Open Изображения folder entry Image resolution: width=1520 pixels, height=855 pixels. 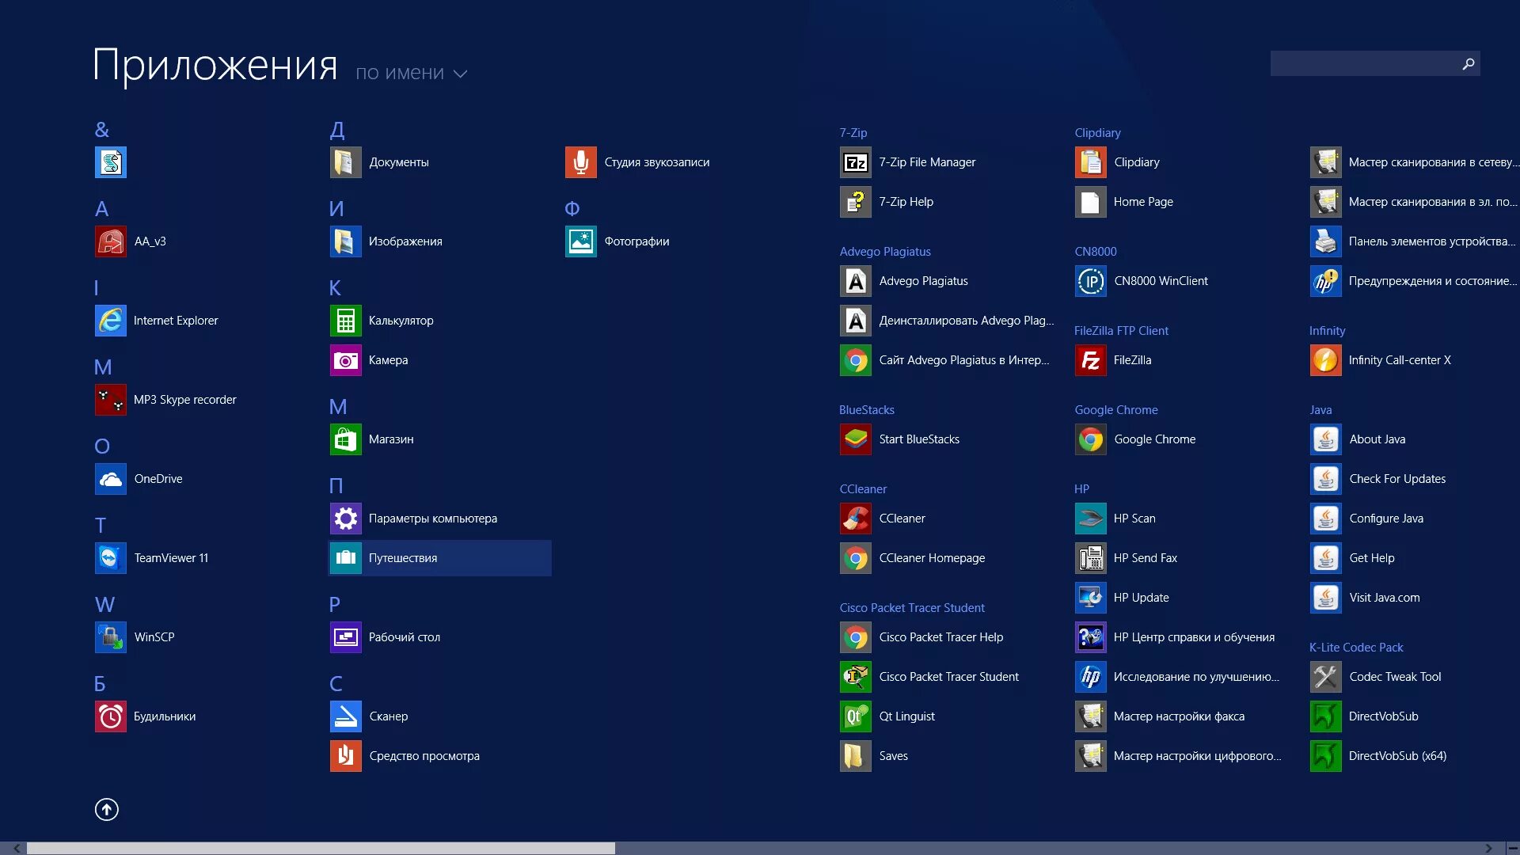(386, 241)
